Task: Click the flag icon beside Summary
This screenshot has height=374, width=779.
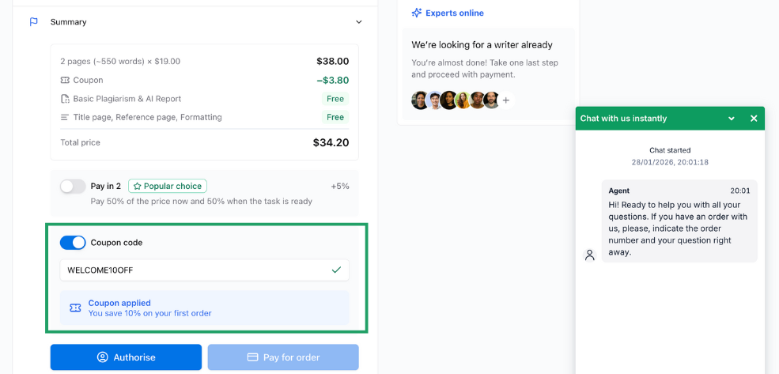Action: pyautogui.click(x=34, y=22)
